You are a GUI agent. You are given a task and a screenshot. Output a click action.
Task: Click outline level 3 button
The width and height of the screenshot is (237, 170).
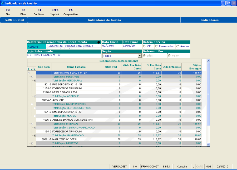point(34,69)
